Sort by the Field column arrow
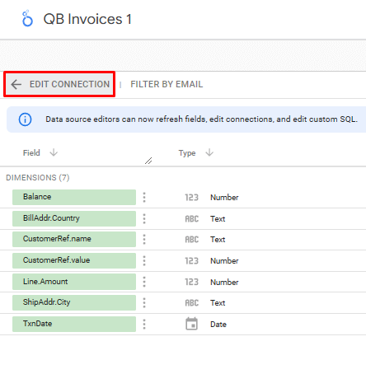 click(x=54, y=152)
